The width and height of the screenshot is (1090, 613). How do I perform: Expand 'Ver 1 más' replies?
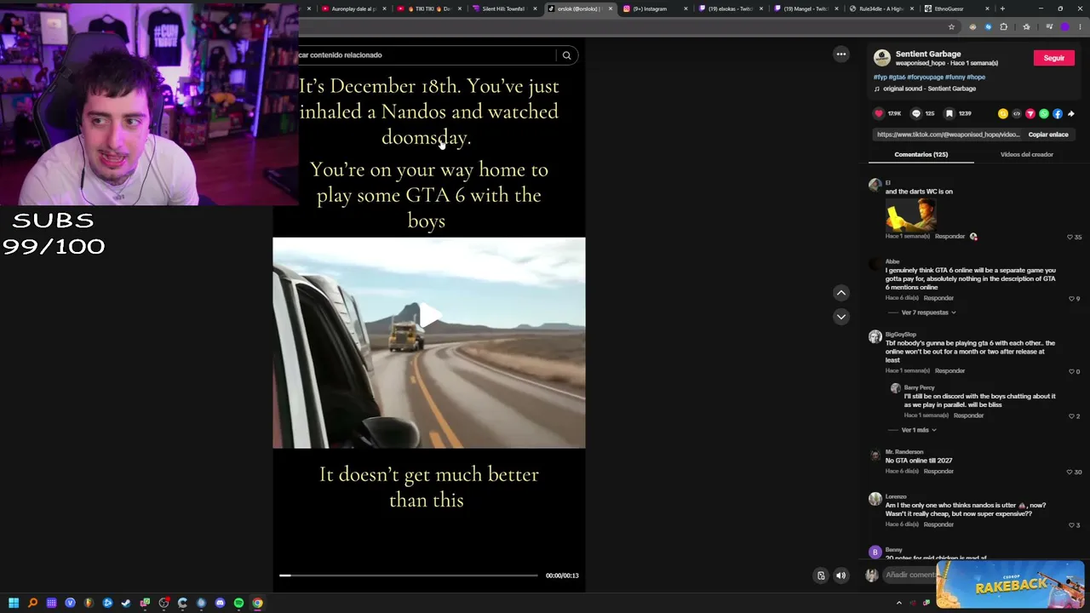coord(919,430)
